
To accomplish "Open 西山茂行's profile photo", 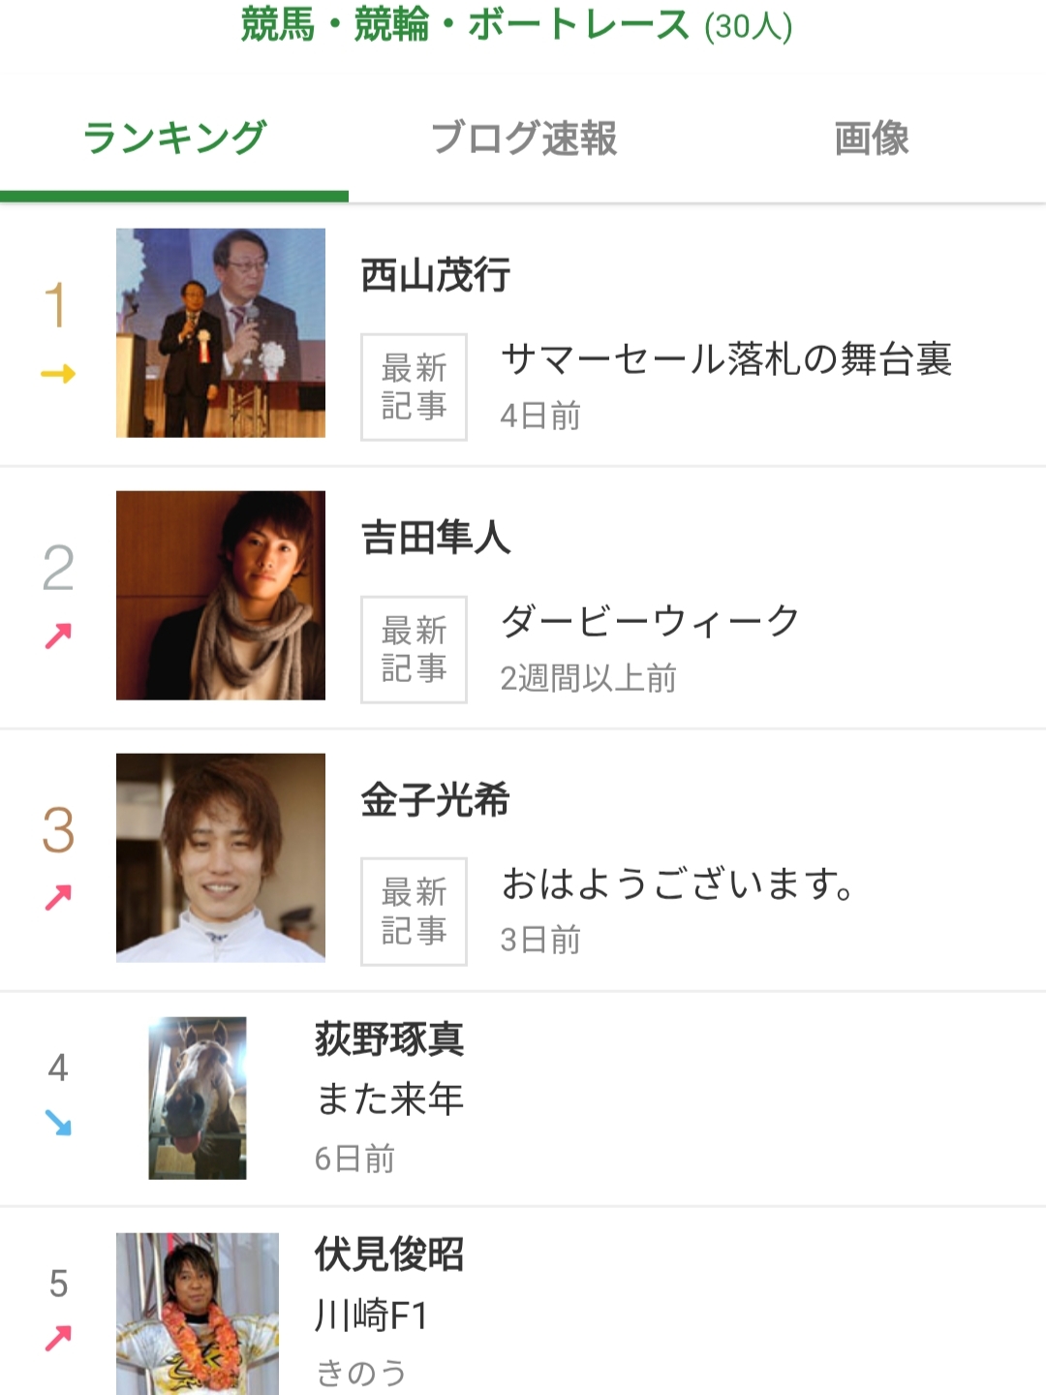I will point(221,332).
